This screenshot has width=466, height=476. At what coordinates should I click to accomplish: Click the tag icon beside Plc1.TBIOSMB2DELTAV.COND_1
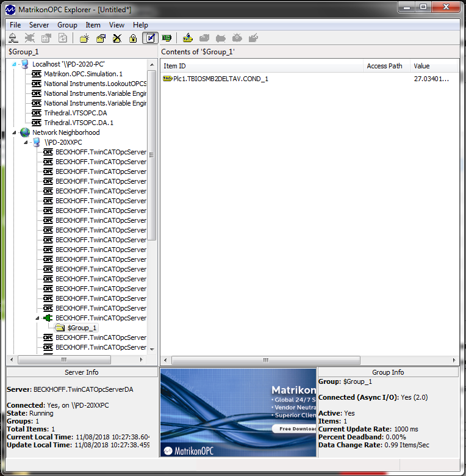[168, 79]
